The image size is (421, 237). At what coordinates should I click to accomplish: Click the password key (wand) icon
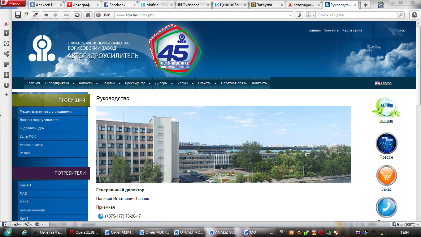tap(66, 15)
